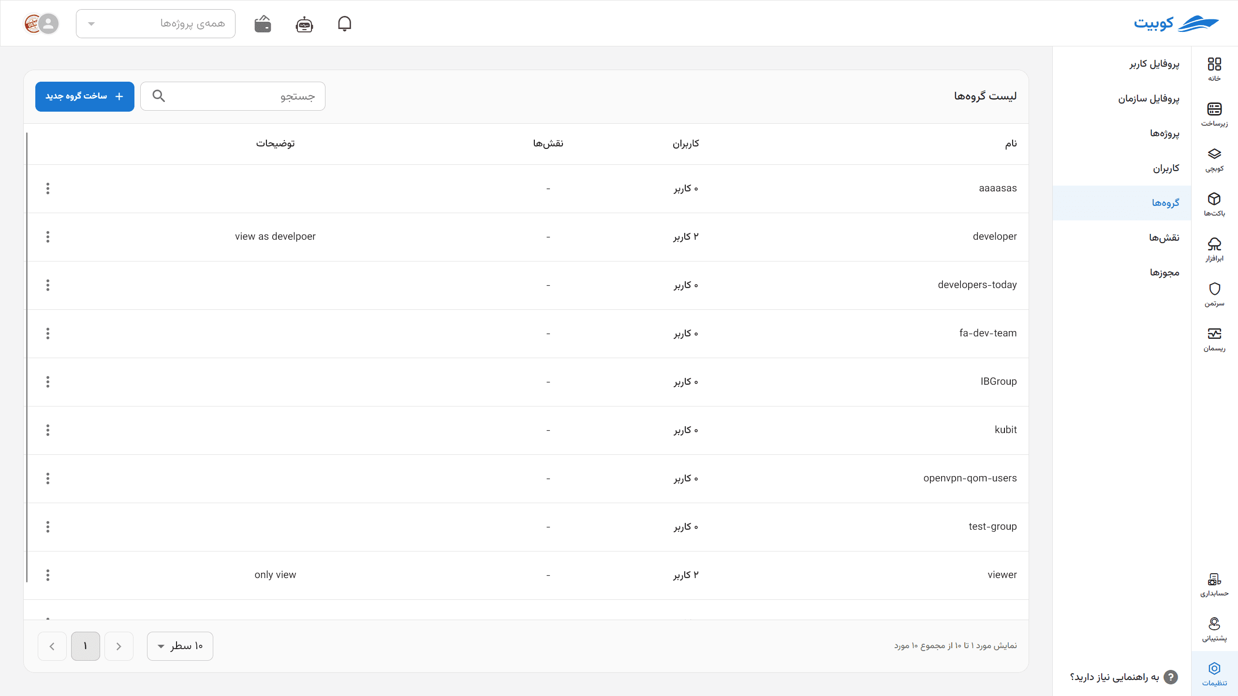Focus the جستجو search field
The width and height of the screenshot is (1238, 696).
[233, 96]
